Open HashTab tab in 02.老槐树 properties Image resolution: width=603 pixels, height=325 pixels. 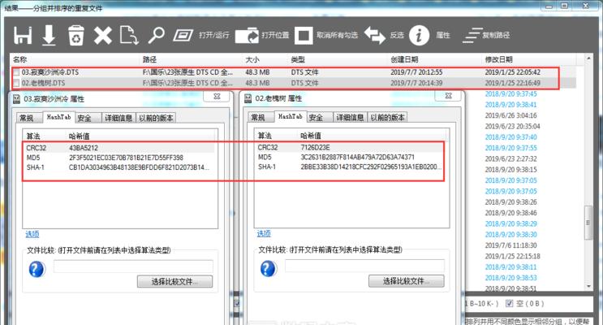pyautogui.click(x=290, y=117)
